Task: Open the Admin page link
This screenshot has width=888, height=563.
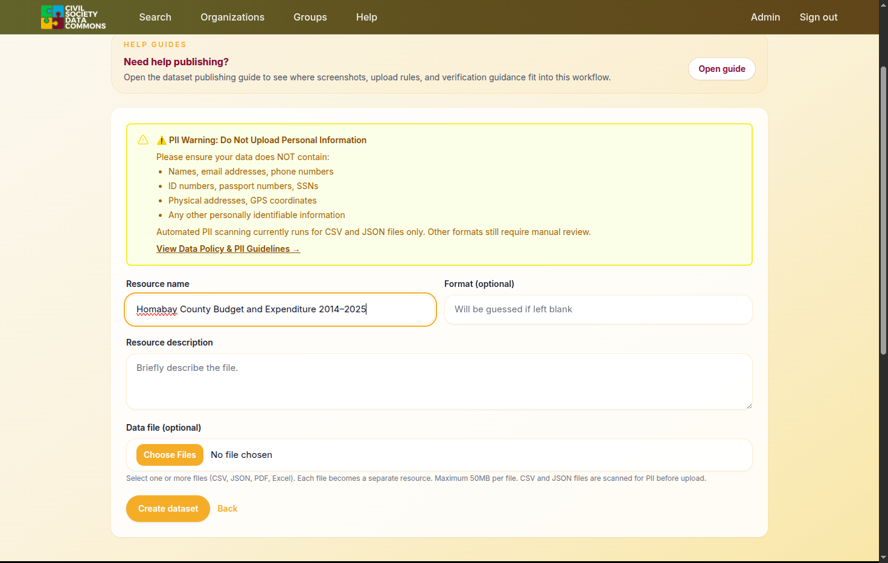Action: (765, 17)
